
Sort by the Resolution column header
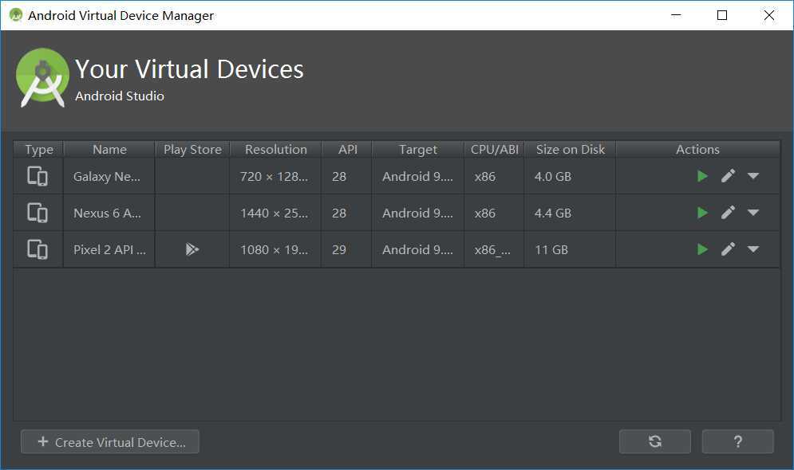pos(276,150)
